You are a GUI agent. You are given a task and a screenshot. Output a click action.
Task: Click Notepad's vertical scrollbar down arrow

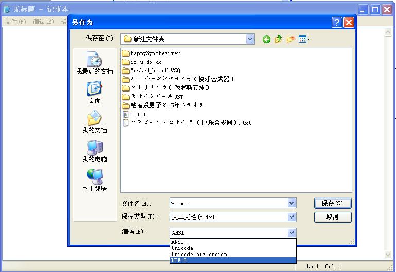pos(388,255)
